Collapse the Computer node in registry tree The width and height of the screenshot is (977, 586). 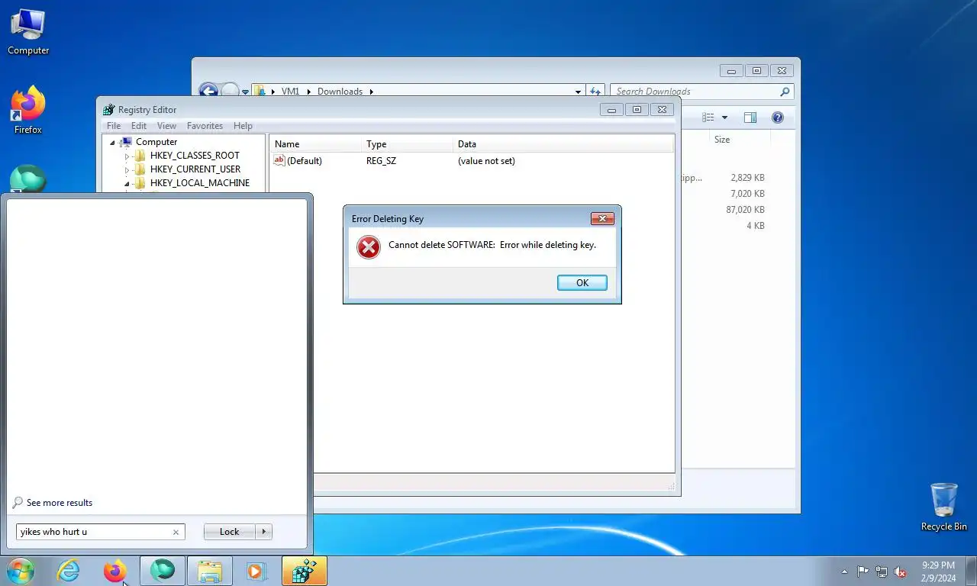[x=112, y=143]
